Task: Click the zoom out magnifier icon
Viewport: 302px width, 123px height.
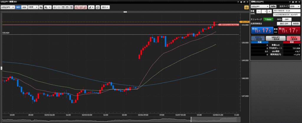Action: coord(59,7)
